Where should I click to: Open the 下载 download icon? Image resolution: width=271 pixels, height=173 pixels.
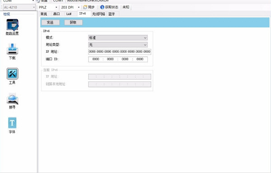click(12, 51)
